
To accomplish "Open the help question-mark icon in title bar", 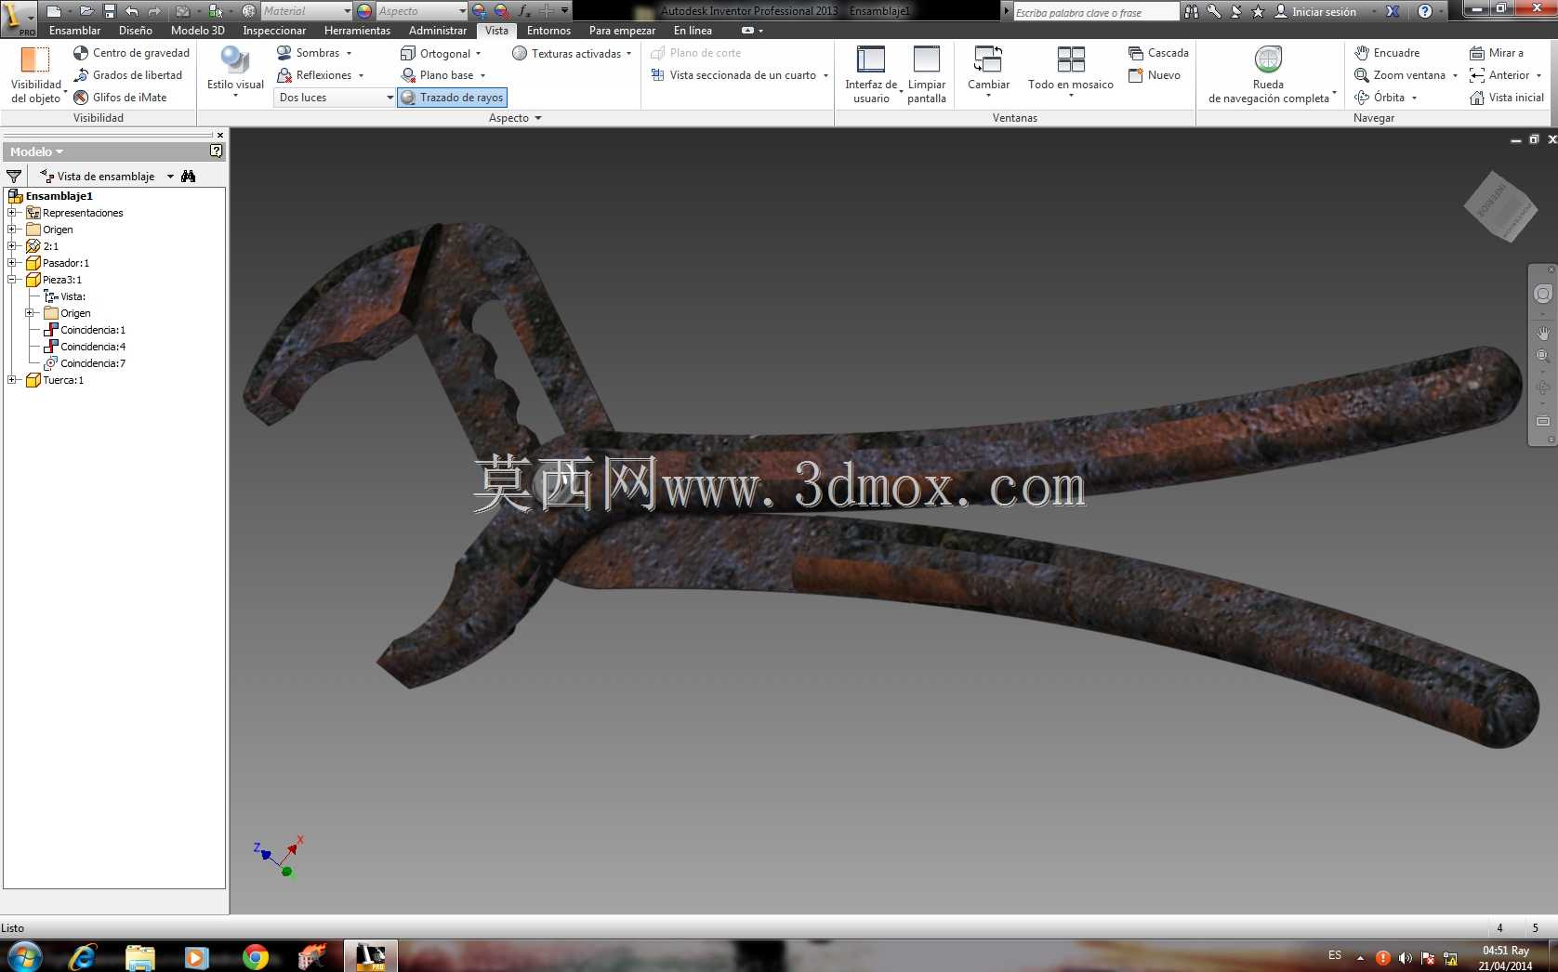I will tap(1425, 11).
